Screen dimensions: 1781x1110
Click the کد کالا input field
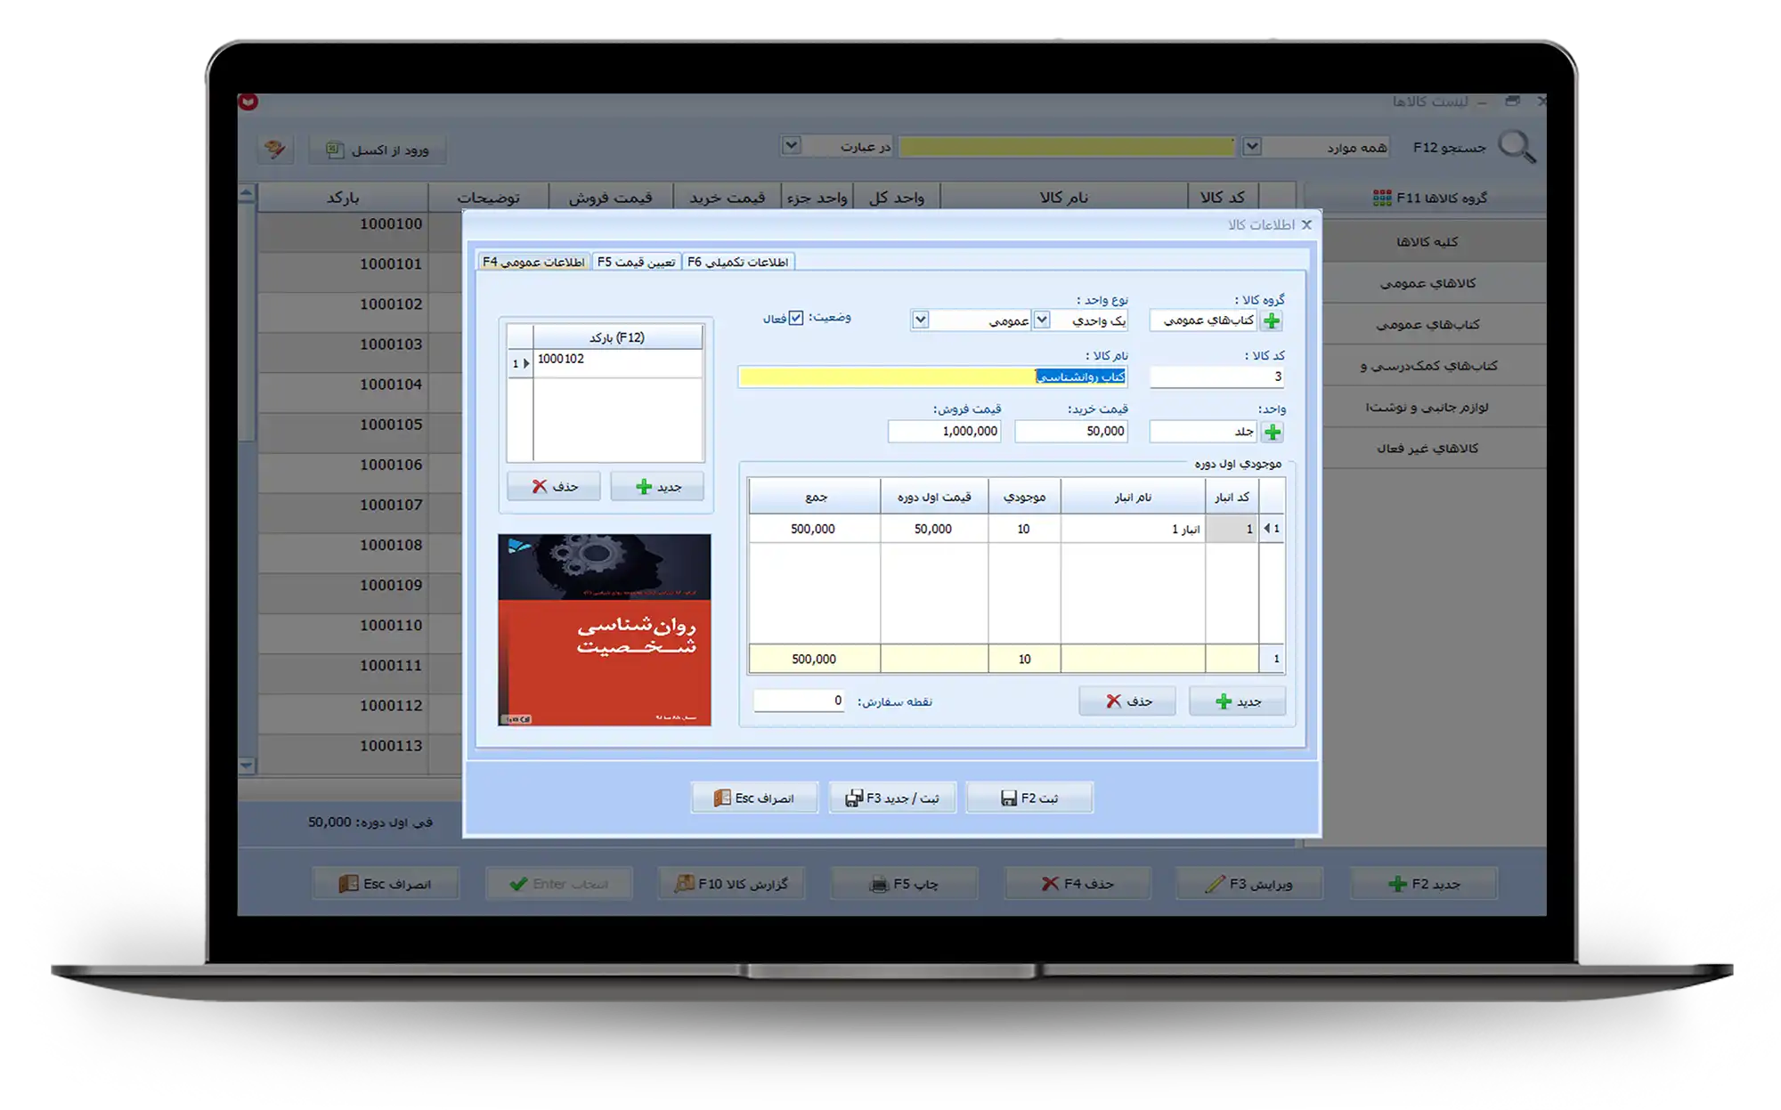(1216, 377)
